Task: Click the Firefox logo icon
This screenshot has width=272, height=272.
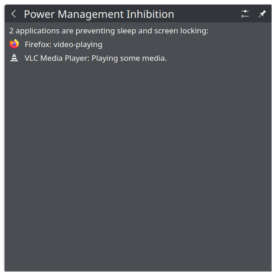Action: click(x=14, y=44)
